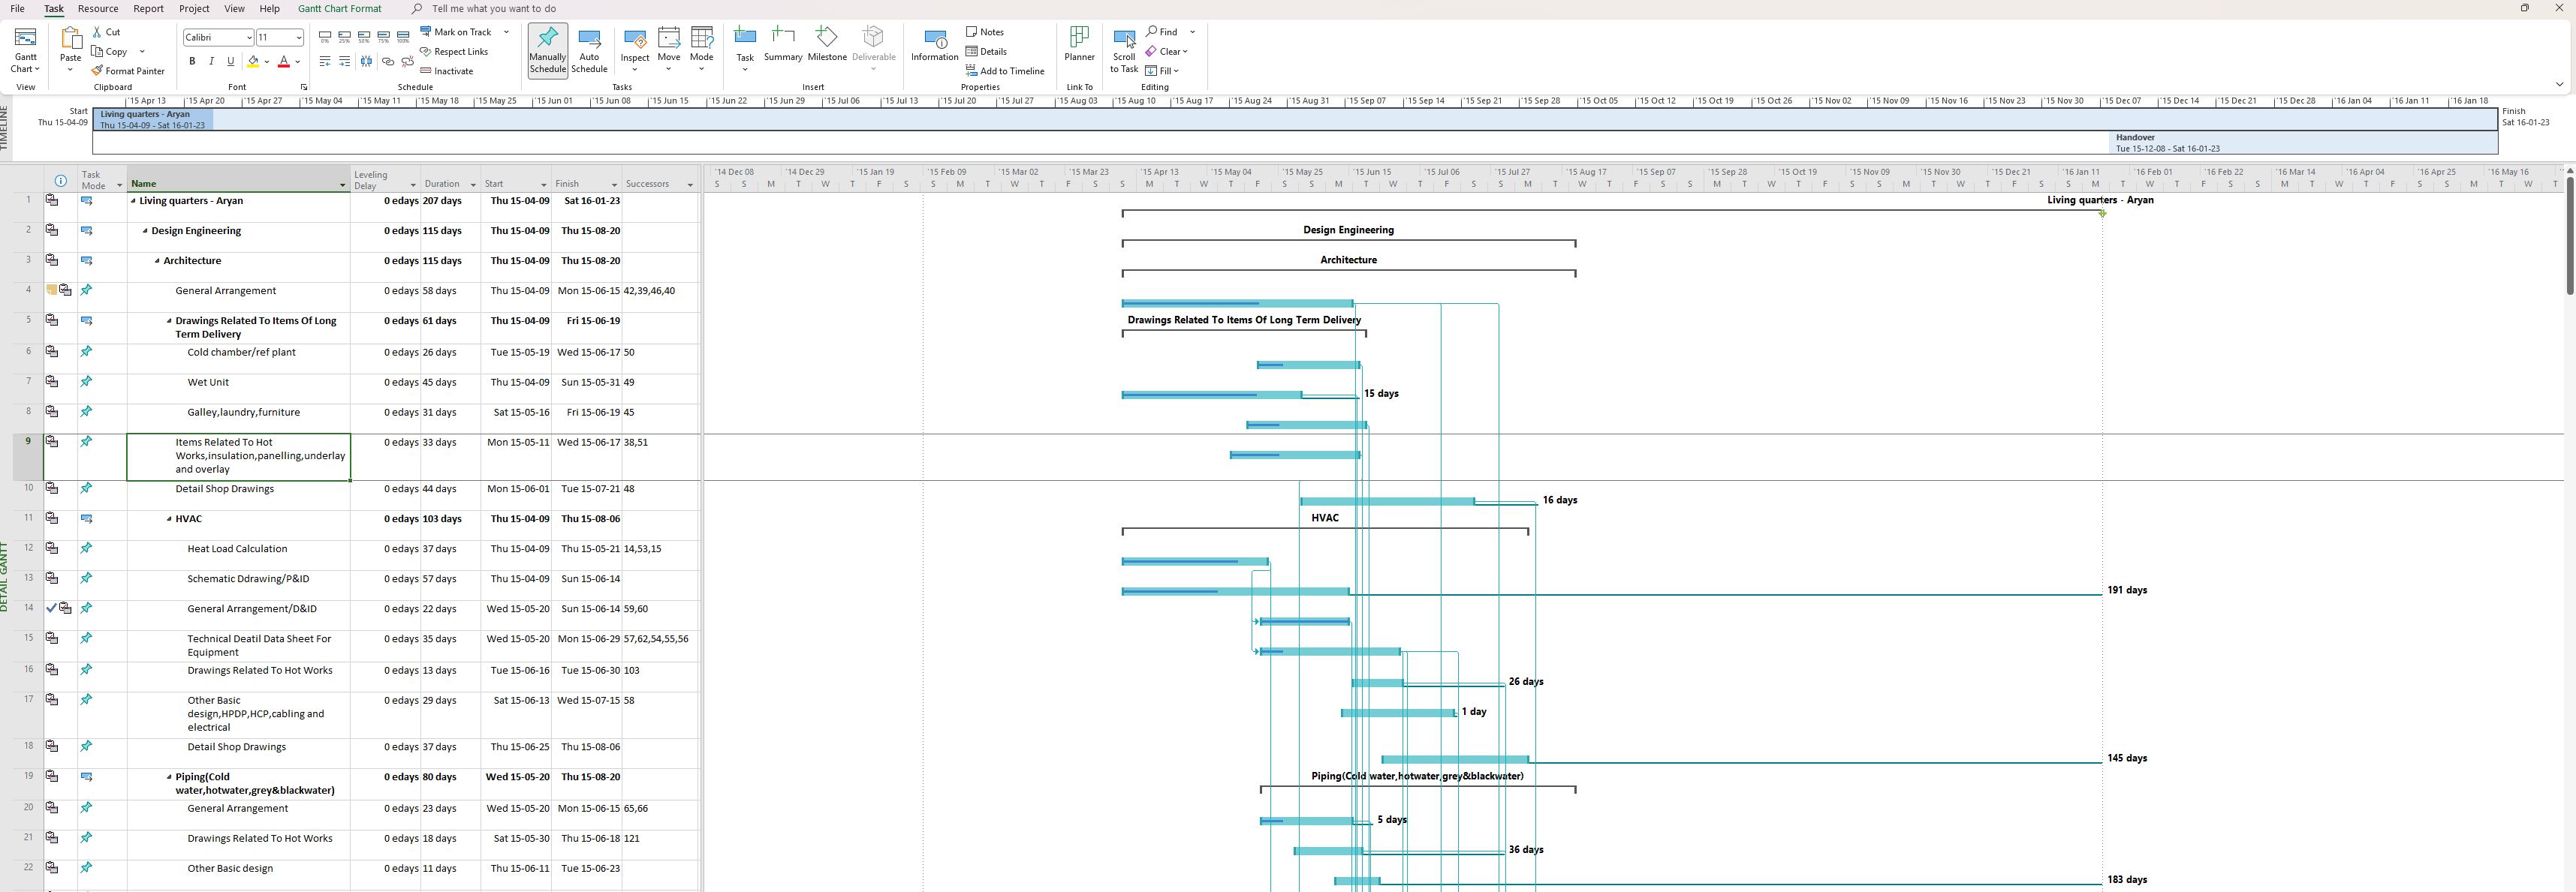The image size is (2576, 892).
Task: Pick the yellow background color
Action: tap(253, 61)
